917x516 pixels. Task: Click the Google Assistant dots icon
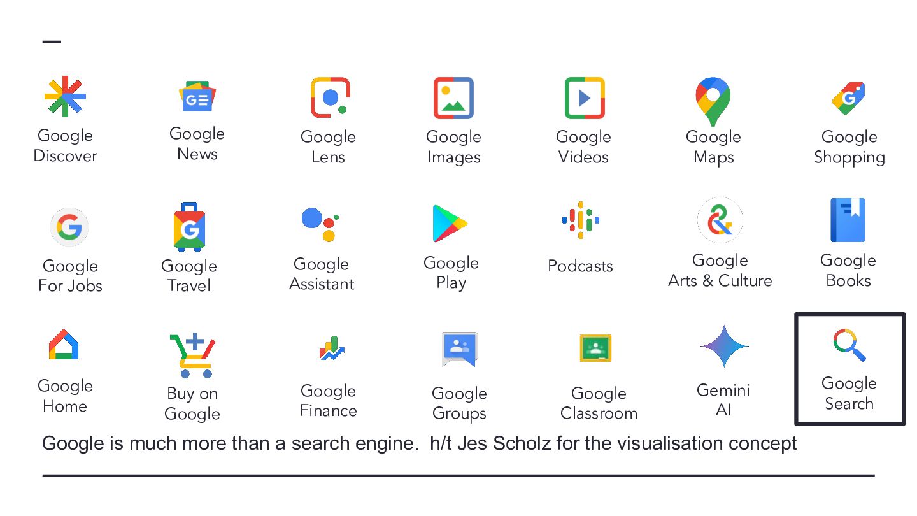[320, 224]
